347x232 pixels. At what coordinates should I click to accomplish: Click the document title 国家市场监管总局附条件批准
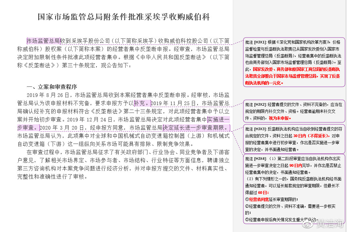(124, 17)
